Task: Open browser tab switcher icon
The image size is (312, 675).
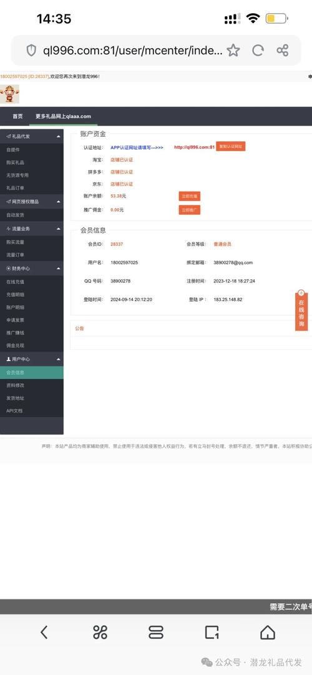Action: (x=156, y=632)
